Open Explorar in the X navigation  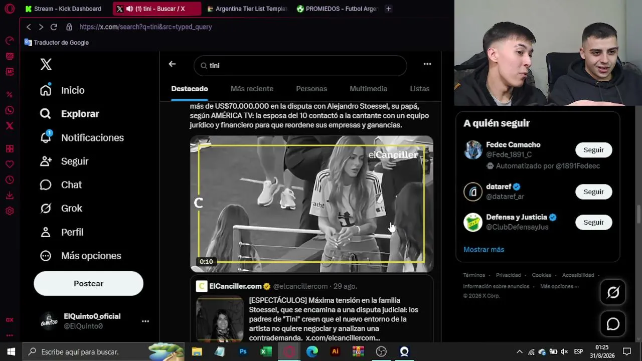point(70,114)
